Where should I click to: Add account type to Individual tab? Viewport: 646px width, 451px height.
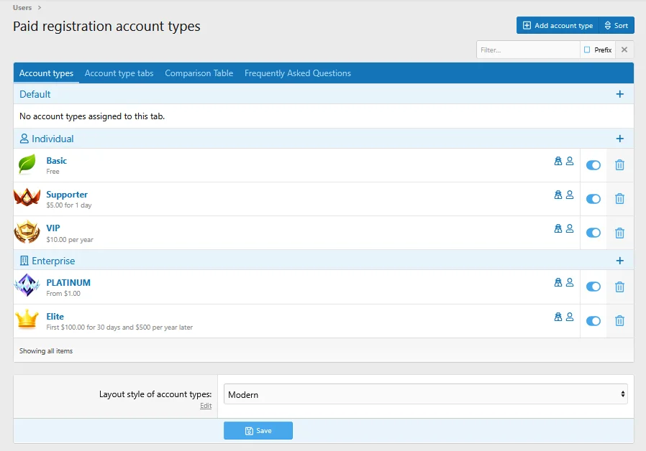point(619,139)
